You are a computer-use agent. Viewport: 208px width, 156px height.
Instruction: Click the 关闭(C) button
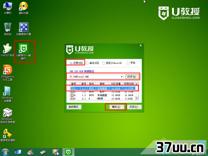point(134,107)
